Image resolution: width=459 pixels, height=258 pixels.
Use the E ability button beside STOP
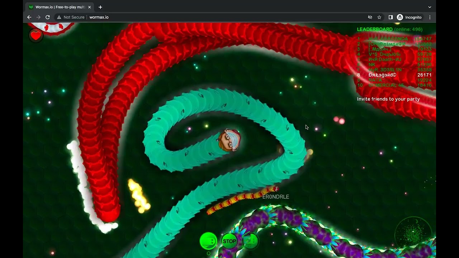point(250,241)
